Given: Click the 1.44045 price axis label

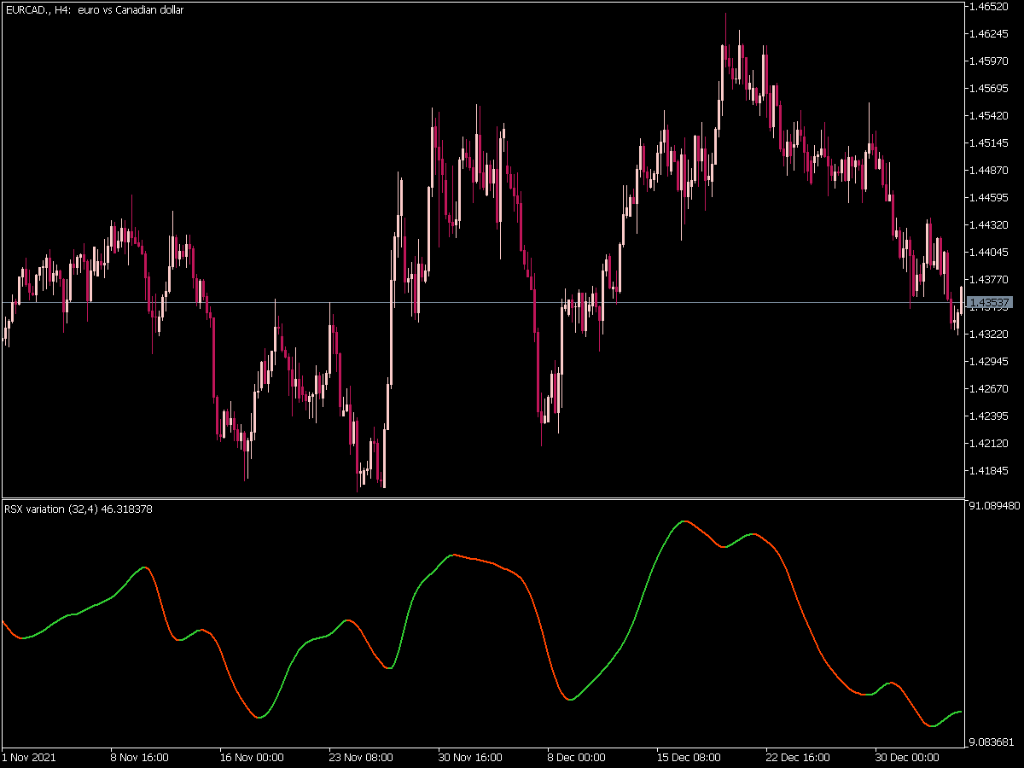Looking at the screenshot, I should tap(991, 253).
